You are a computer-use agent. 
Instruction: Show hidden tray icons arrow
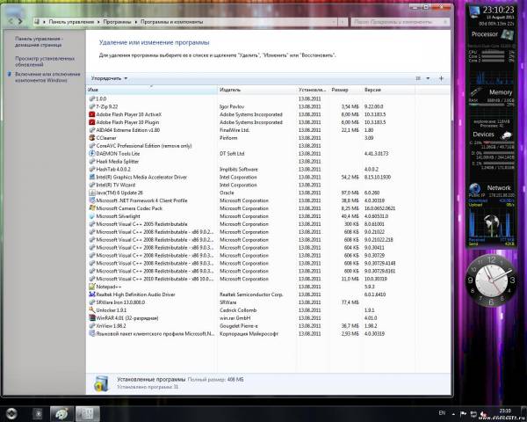pyautogui.click(x=454, y=414)
